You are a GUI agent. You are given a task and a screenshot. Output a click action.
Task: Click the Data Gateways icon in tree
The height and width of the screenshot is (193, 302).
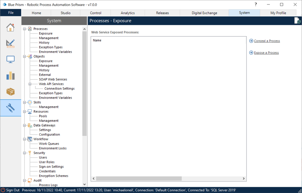click(x=30, y=125)
